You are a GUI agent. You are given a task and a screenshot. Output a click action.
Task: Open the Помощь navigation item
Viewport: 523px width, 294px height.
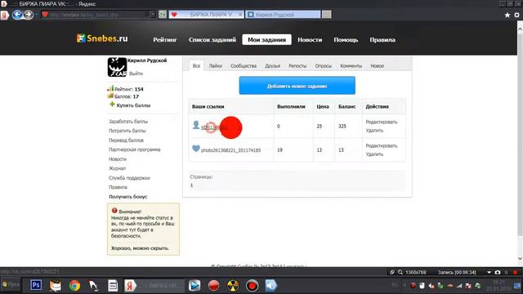[x=346, y=40]
